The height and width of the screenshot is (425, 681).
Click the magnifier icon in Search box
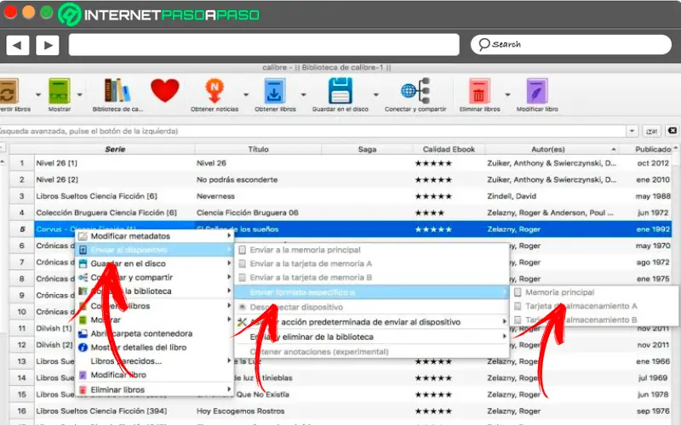pyautogui.click(x=484, y=44)
